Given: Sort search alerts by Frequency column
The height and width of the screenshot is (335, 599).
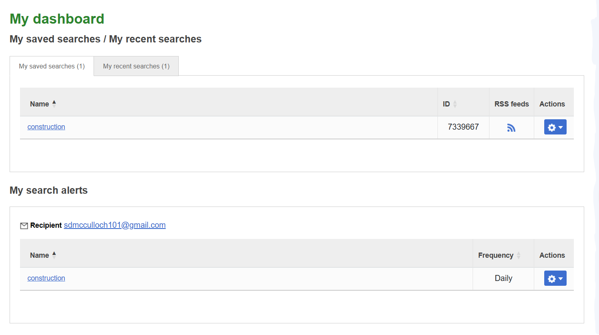Looking at the screenshot, I should 499,255.
